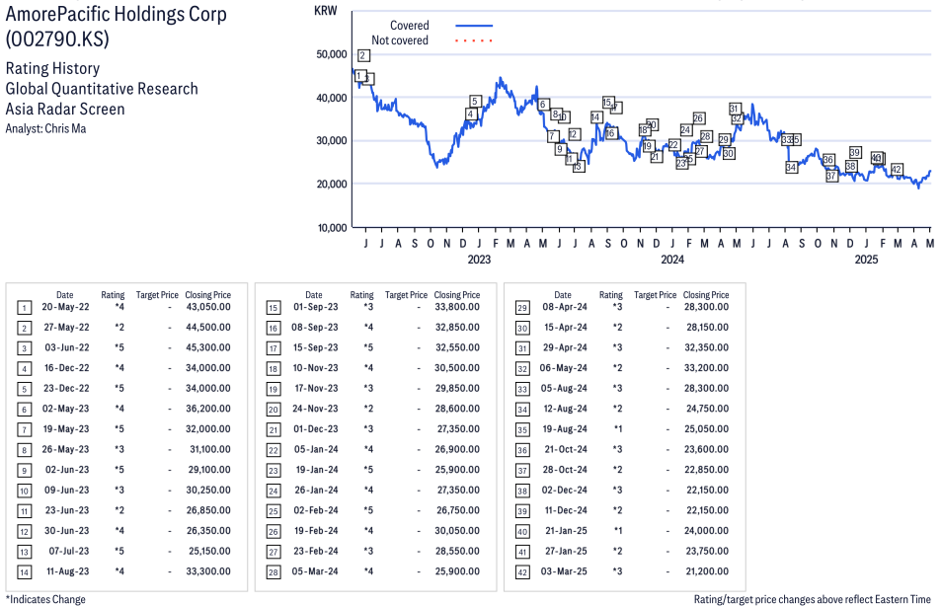Screen dimensions: 942x606
Task: Click closing price 44,500.00
Action: pyautogui.click(x=208, y=328)
